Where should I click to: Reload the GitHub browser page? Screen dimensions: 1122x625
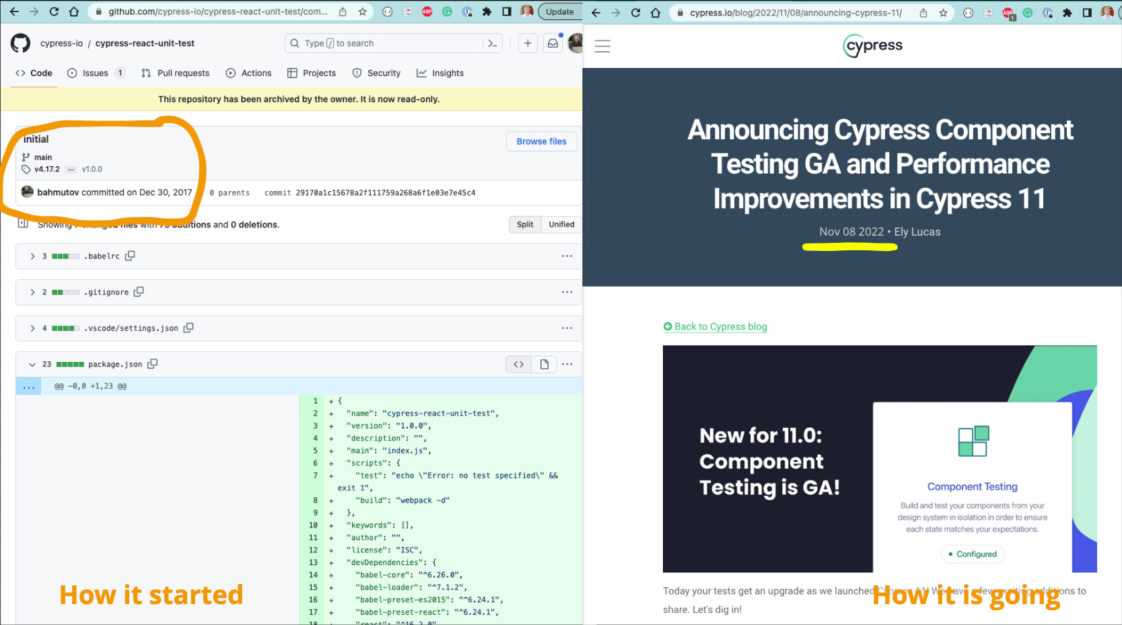[54, 11]
